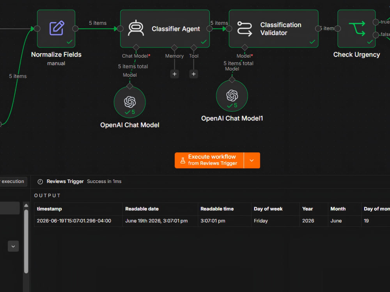Click Classifier Agent's Memory diamond connector

pos(174,47)
